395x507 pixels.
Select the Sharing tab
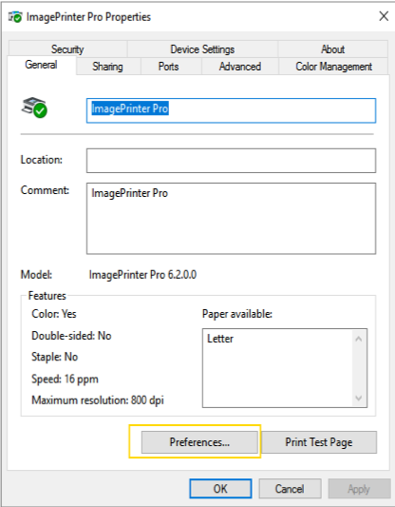point(108,67)
